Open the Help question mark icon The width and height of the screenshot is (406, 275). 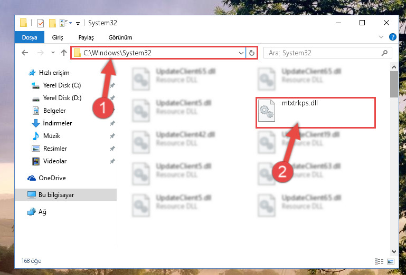tap(392, 37)
